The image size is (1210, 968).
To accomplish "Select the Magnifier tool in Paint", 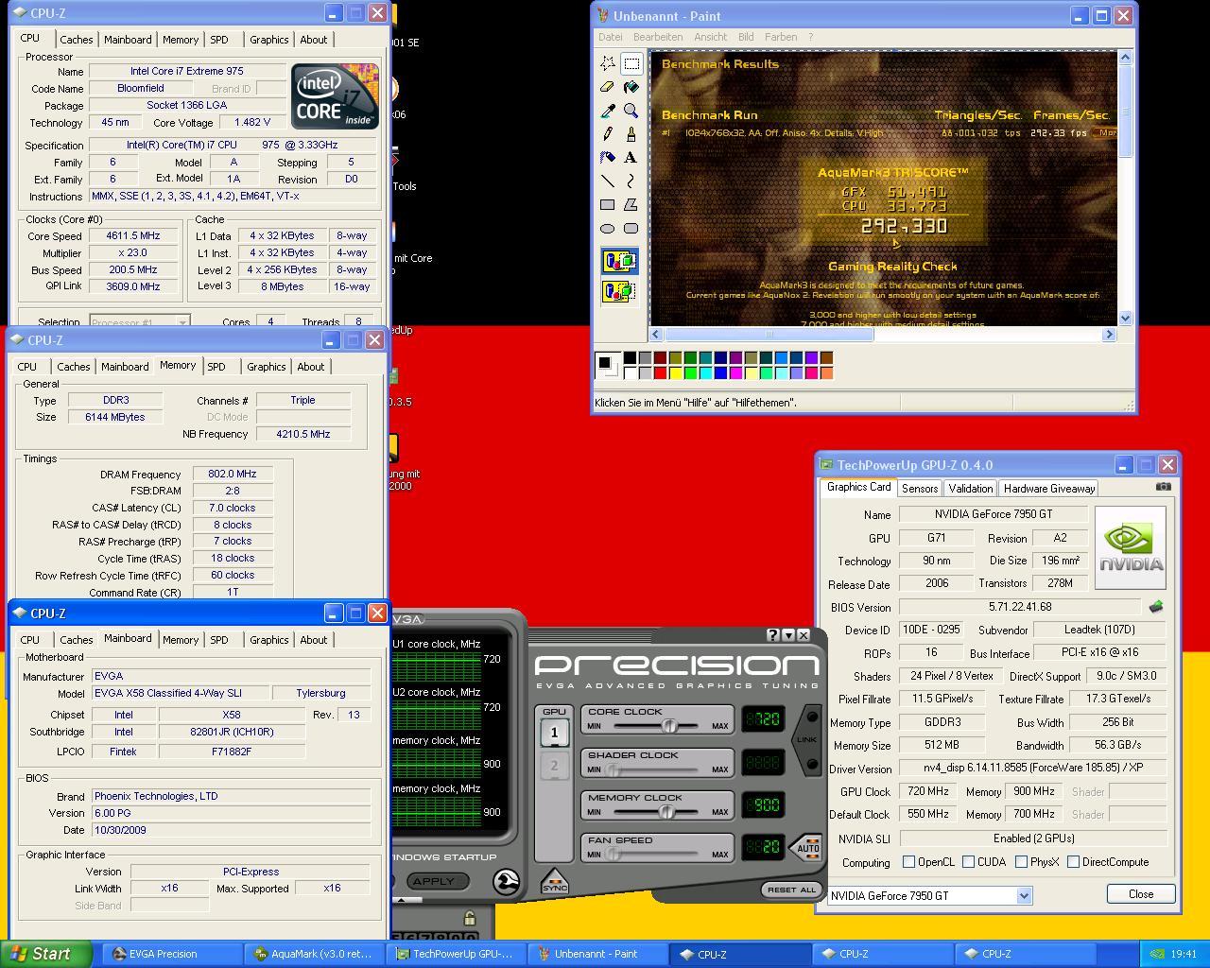I will 631,111.
